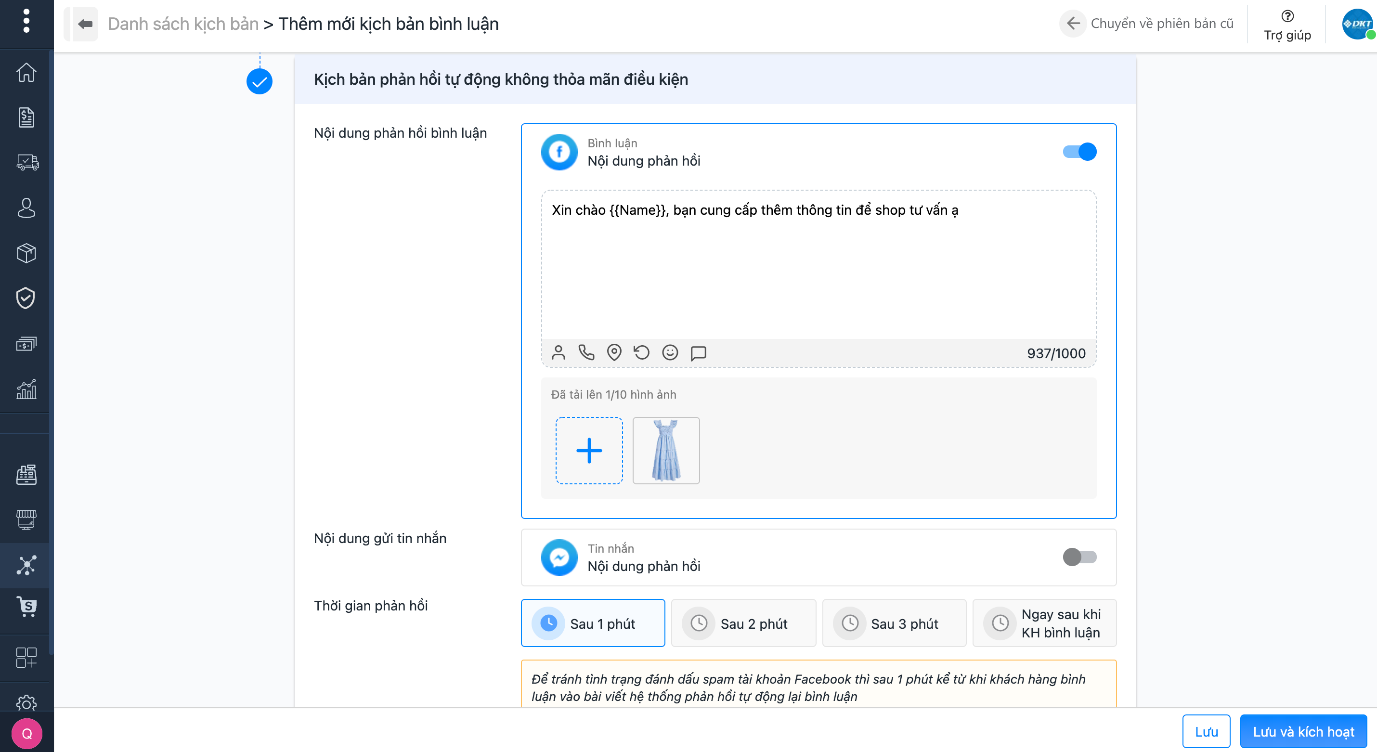Viewport: 1377px width, 752px height.
Task: Disable the Bình luận reply toggle
Action: tap(1079, 152)
